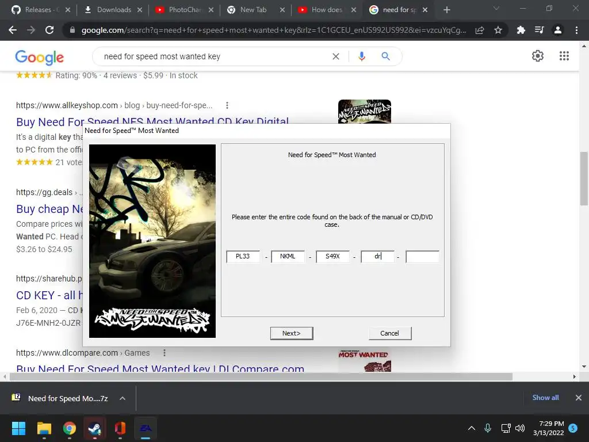Click the Google logo
The height and width of the screenshot is (442, 589).
click(40, 57)
